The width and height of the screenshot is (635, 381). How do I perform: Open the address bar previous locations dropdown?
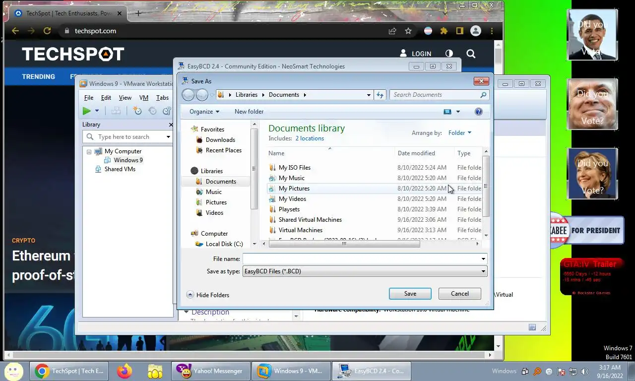coord(369,95)
